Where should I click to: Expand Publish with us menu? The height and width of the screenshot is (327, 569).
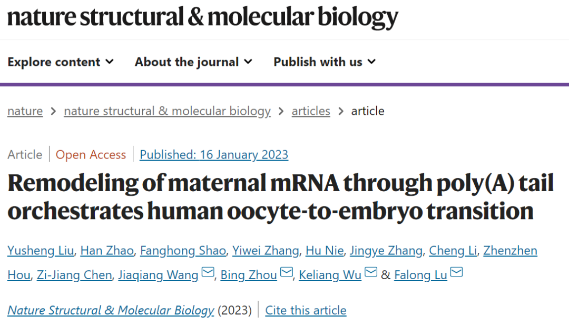pyautogui.click(x=325, y=62)
